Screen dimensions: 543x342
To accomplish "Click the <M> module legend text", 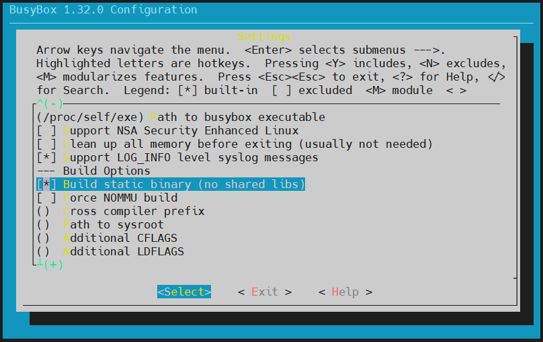I will 399,90.
